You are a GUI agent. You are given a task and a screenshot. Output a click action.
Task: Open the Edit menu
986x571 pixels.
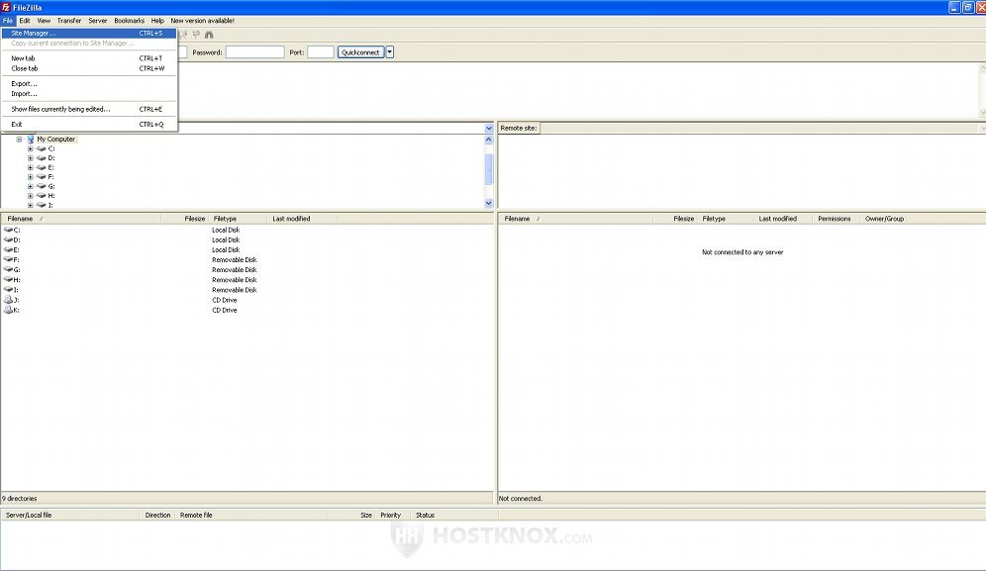pos(25,21)
